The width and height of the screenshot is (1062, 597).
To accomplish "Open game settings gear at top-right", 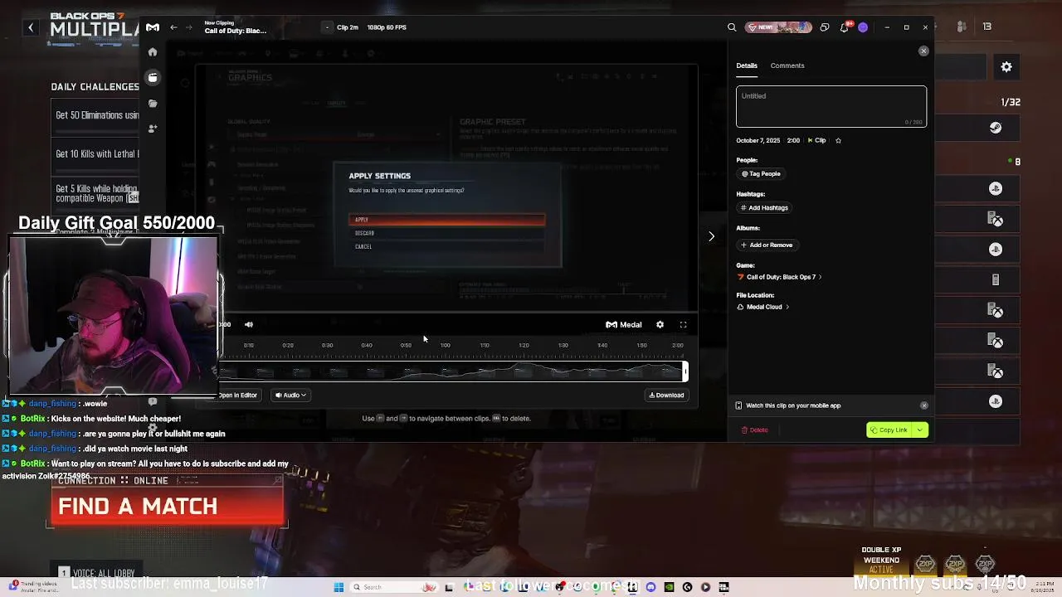I will coord(1006,67).
